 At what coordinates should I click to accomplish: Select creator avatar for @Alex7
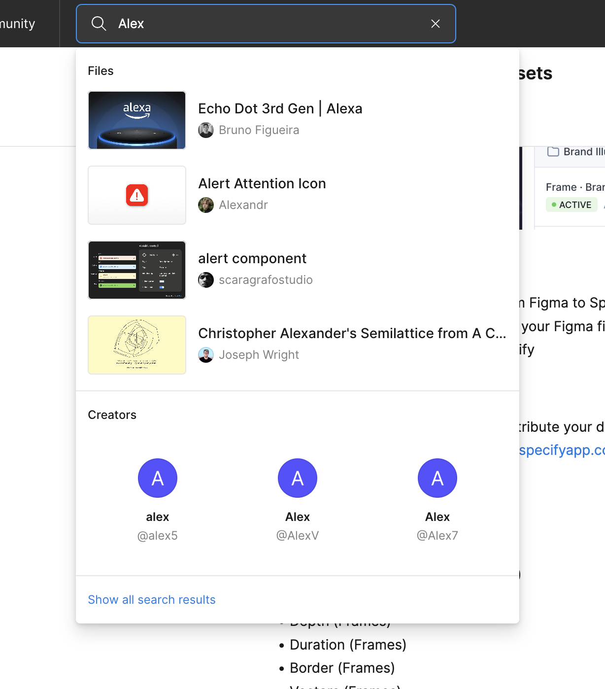[x=437, y=478]
